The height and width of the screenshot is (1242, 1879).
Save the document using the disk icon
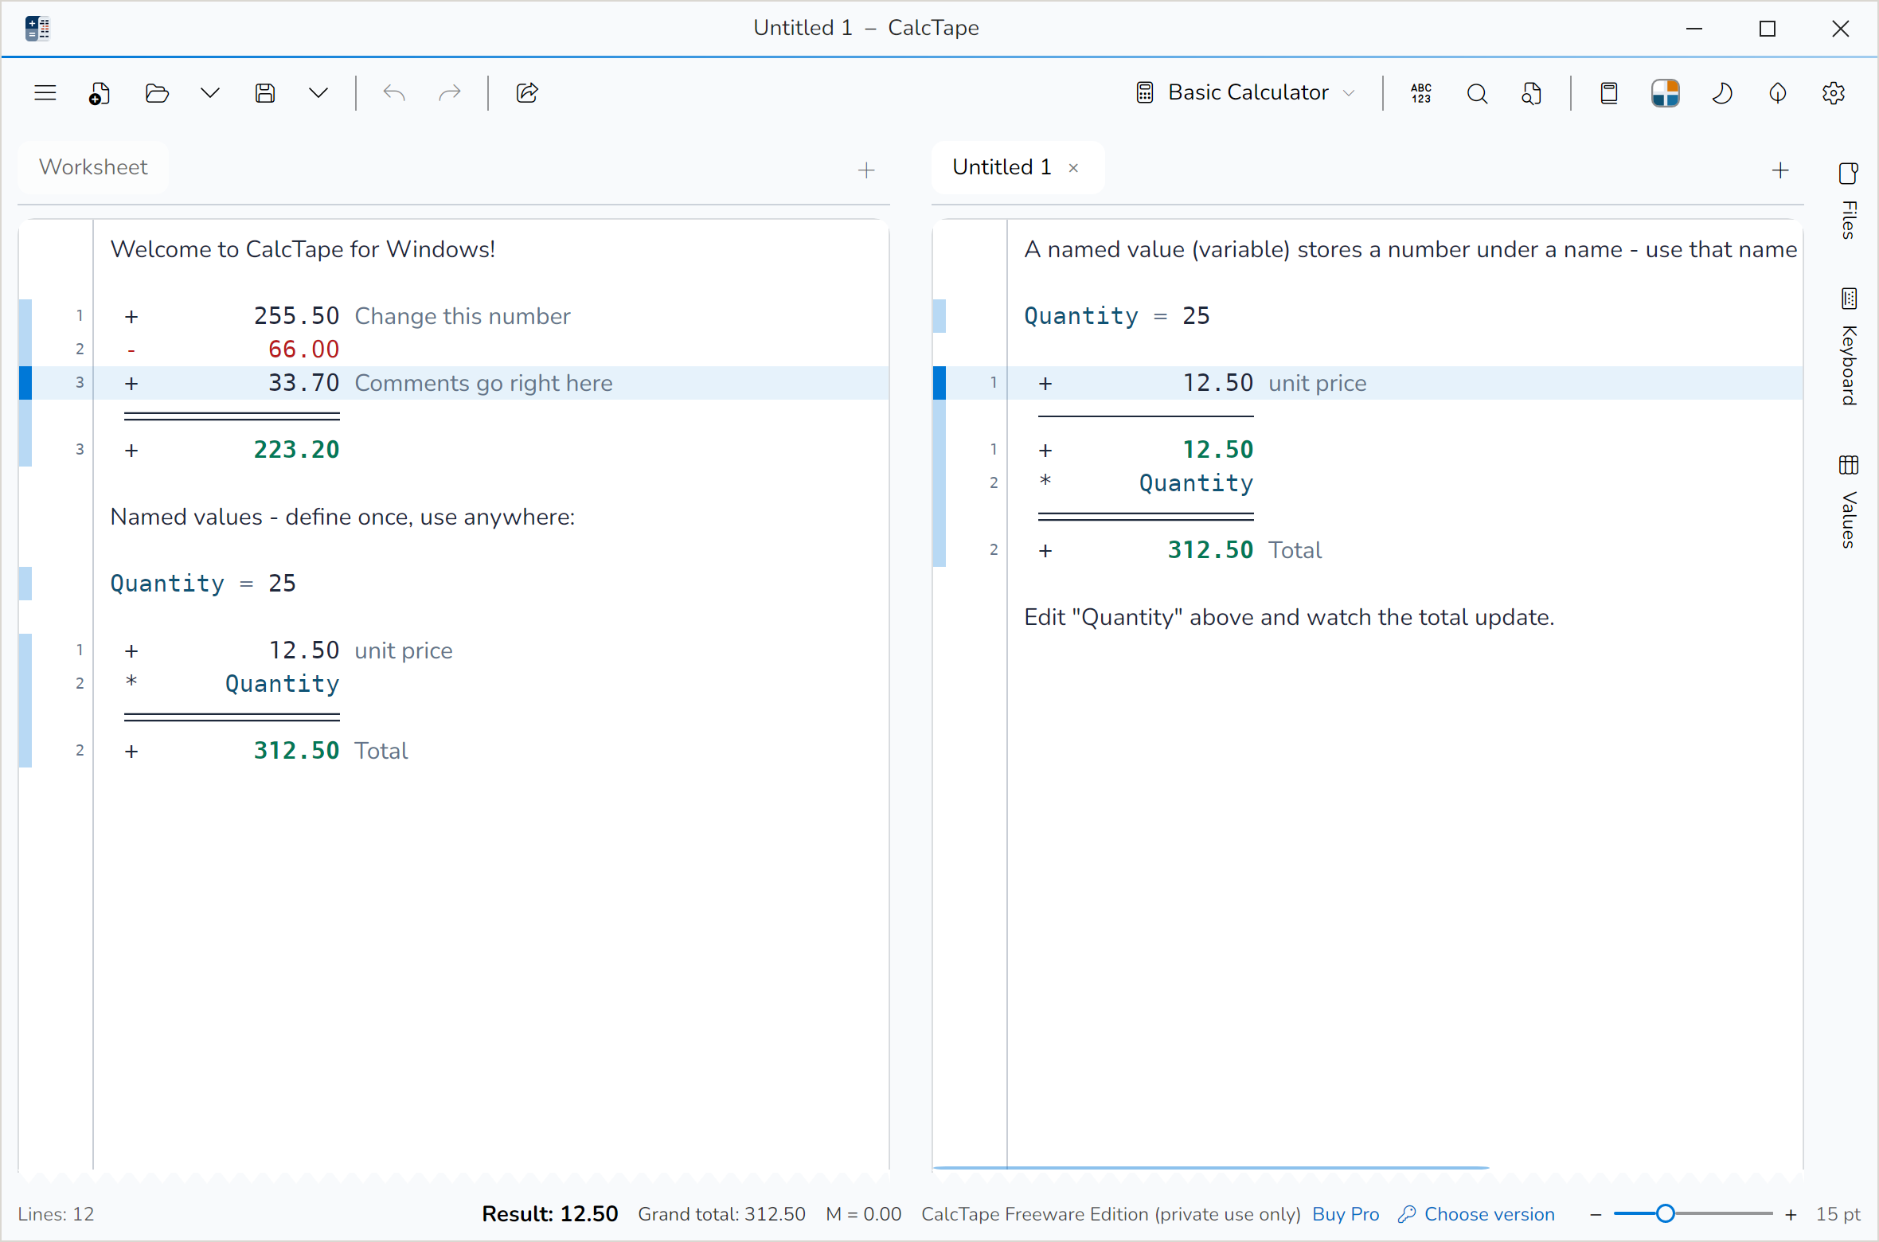pos(265,93)
